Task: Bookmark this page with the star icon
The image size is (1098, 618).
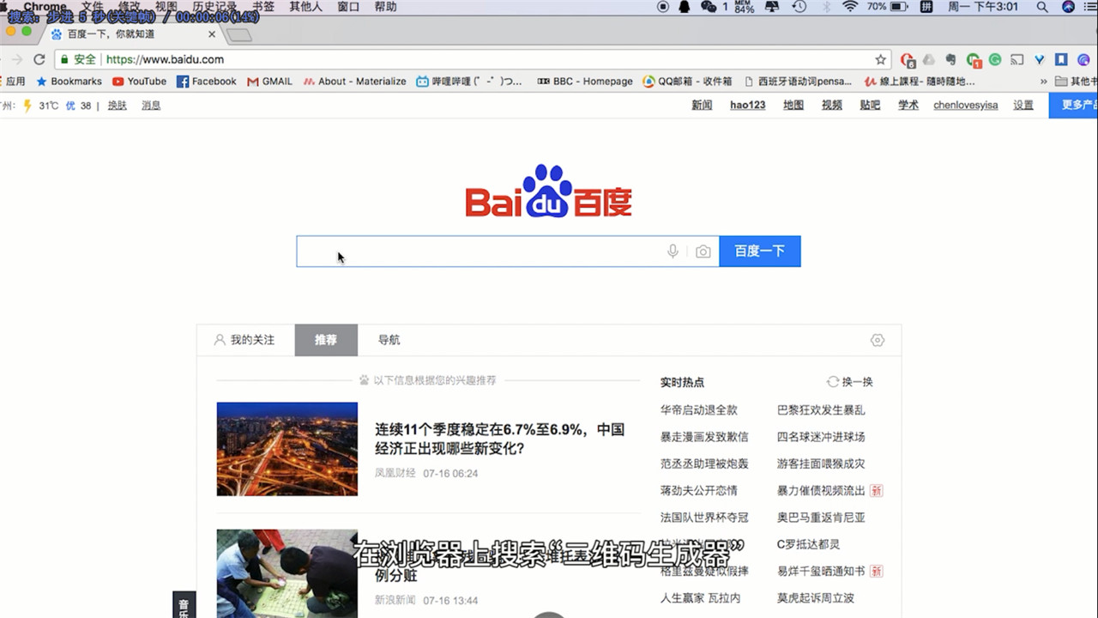Action: (880, 59)
